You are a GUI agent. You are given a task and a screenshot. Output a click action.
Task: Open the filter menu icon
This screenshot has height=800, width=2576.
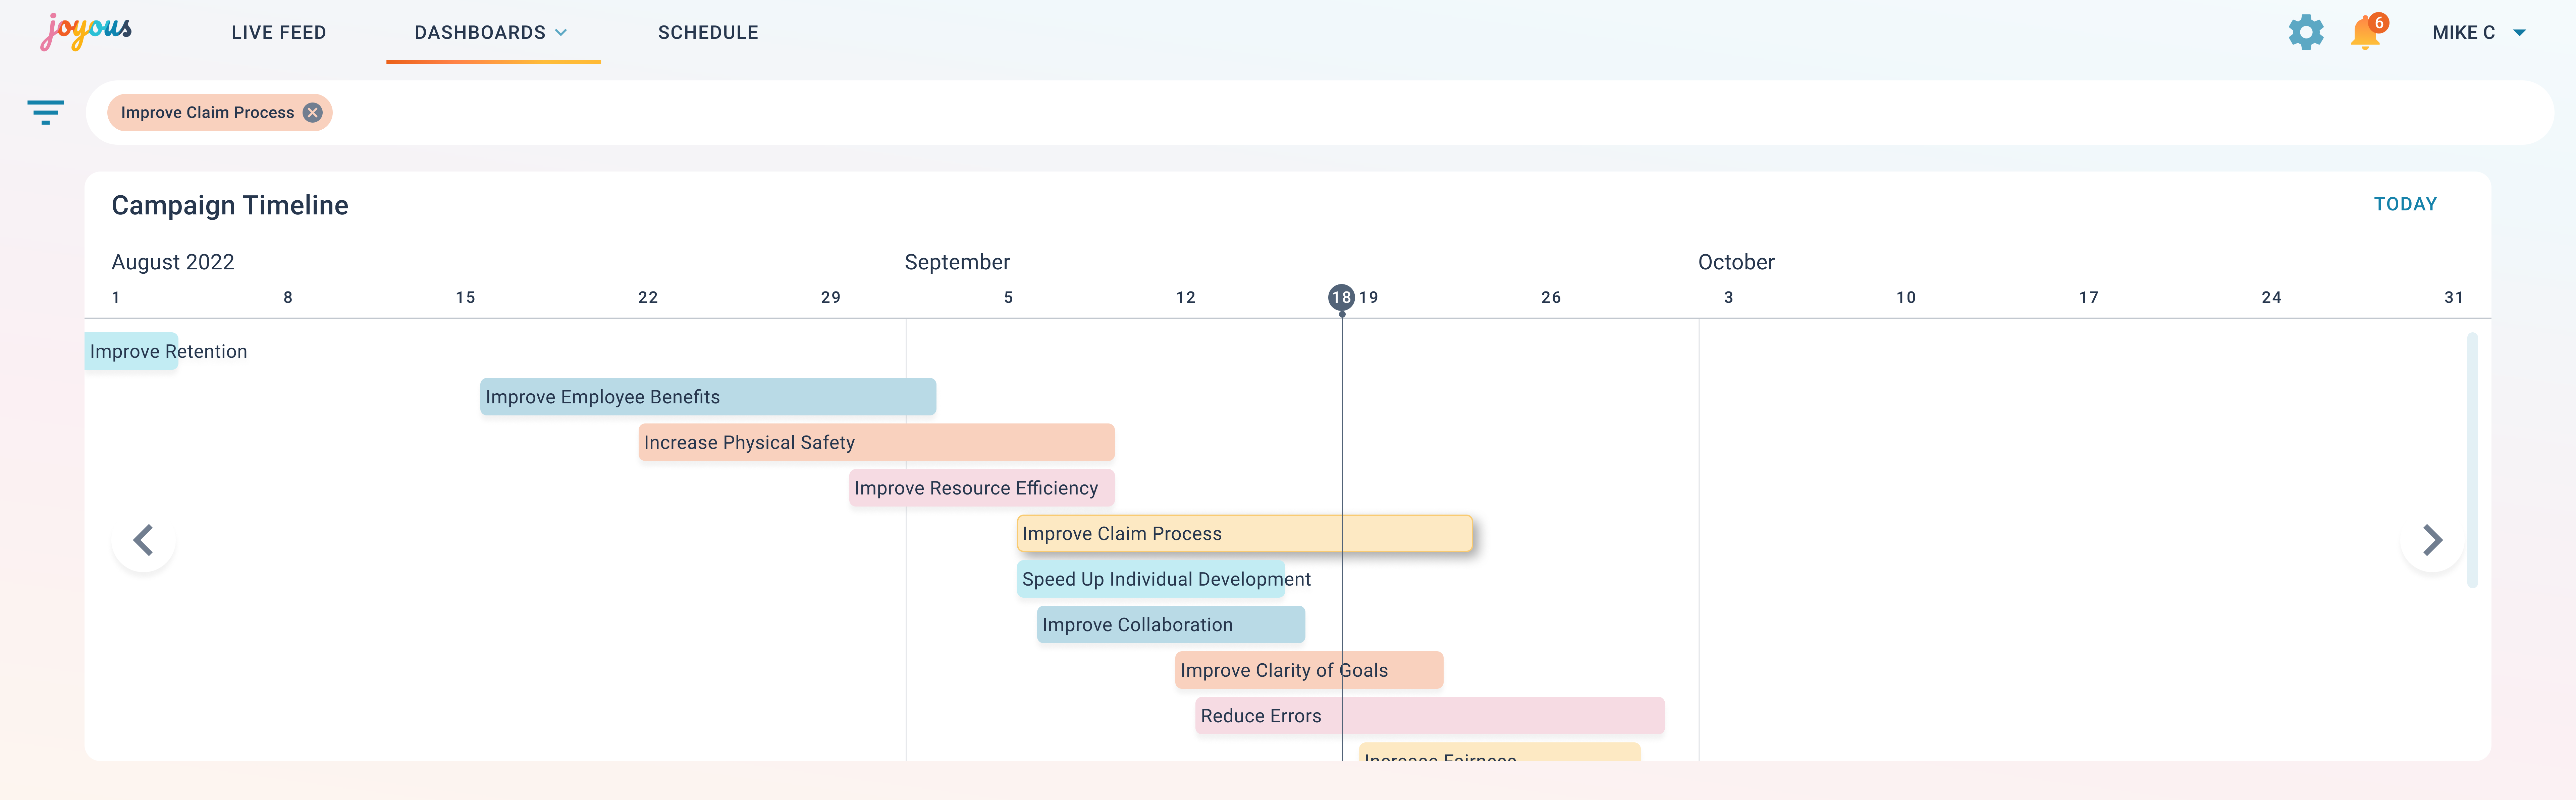pyautogui.click(x=45, y=112)
